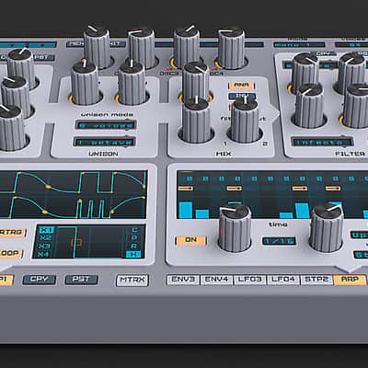Image resolution: width=368 pixels, height=368 pixels.
Task: Select the highlighted ARP tab
Action: tap(350, 280)
